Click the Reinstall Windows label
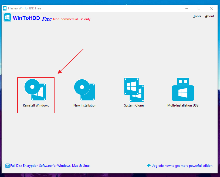The width and height of the screenshot is (220, 177). click(36, 105)
